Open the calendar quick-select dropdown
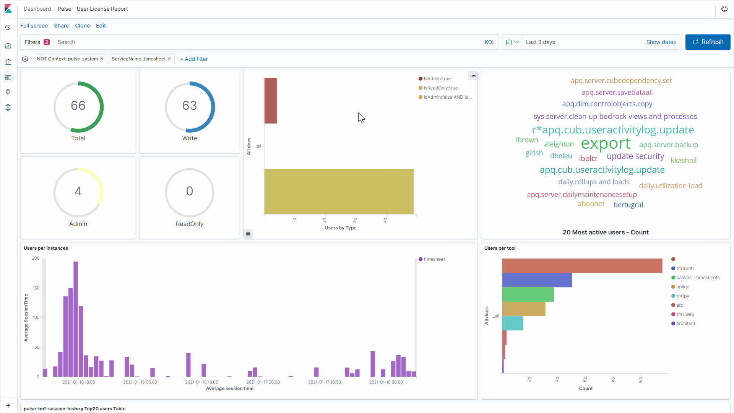The width and height of the screenshot is (734, 413). click(x=512, y=42)
